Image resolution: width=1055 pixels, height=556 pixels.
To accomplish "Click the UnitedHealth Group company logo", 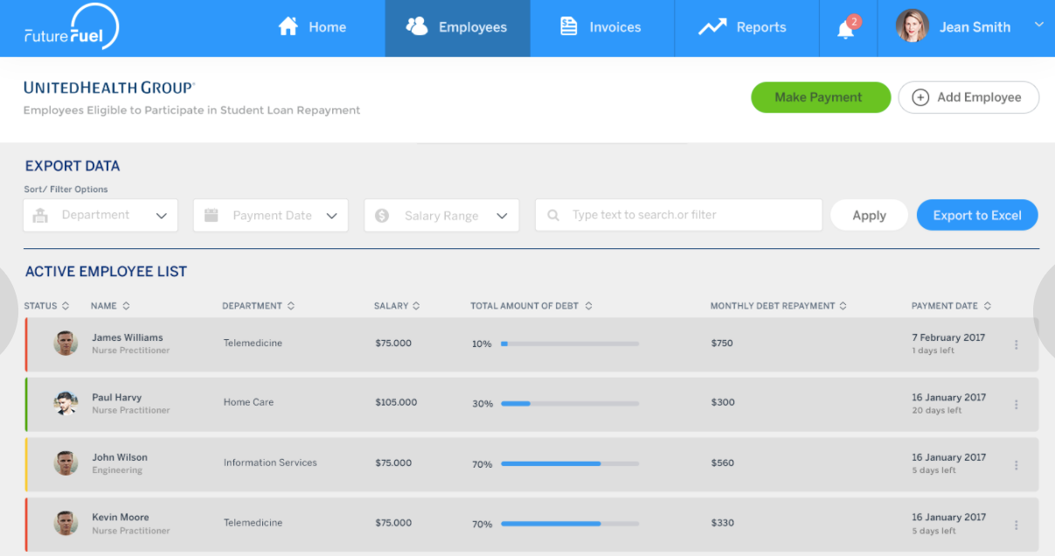I will click(x=109, y=87).
